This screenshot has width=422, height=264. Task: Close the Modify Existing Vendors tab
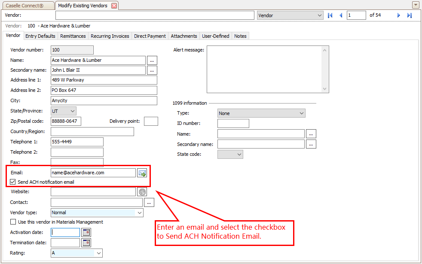pos(114,6)
